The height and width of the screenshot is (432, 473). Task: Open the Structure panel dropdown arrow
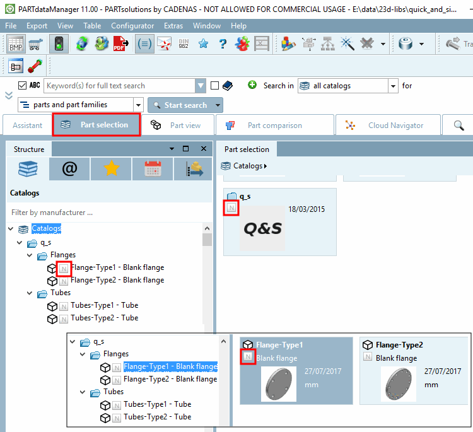[172, 149]
